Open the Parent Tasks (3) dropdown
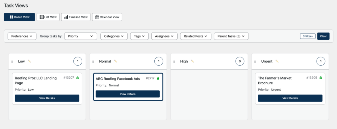 click(x=231, y=36)
